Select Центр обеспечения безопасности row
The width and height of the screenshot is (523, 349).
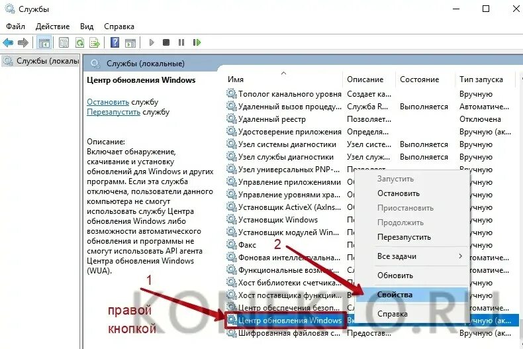point(289,308)
